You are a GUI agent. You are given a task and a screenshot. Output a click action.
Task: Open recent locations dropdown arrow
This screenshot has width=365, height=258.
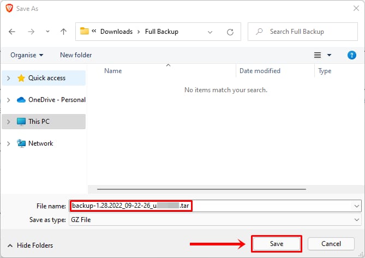click(46, 32)
